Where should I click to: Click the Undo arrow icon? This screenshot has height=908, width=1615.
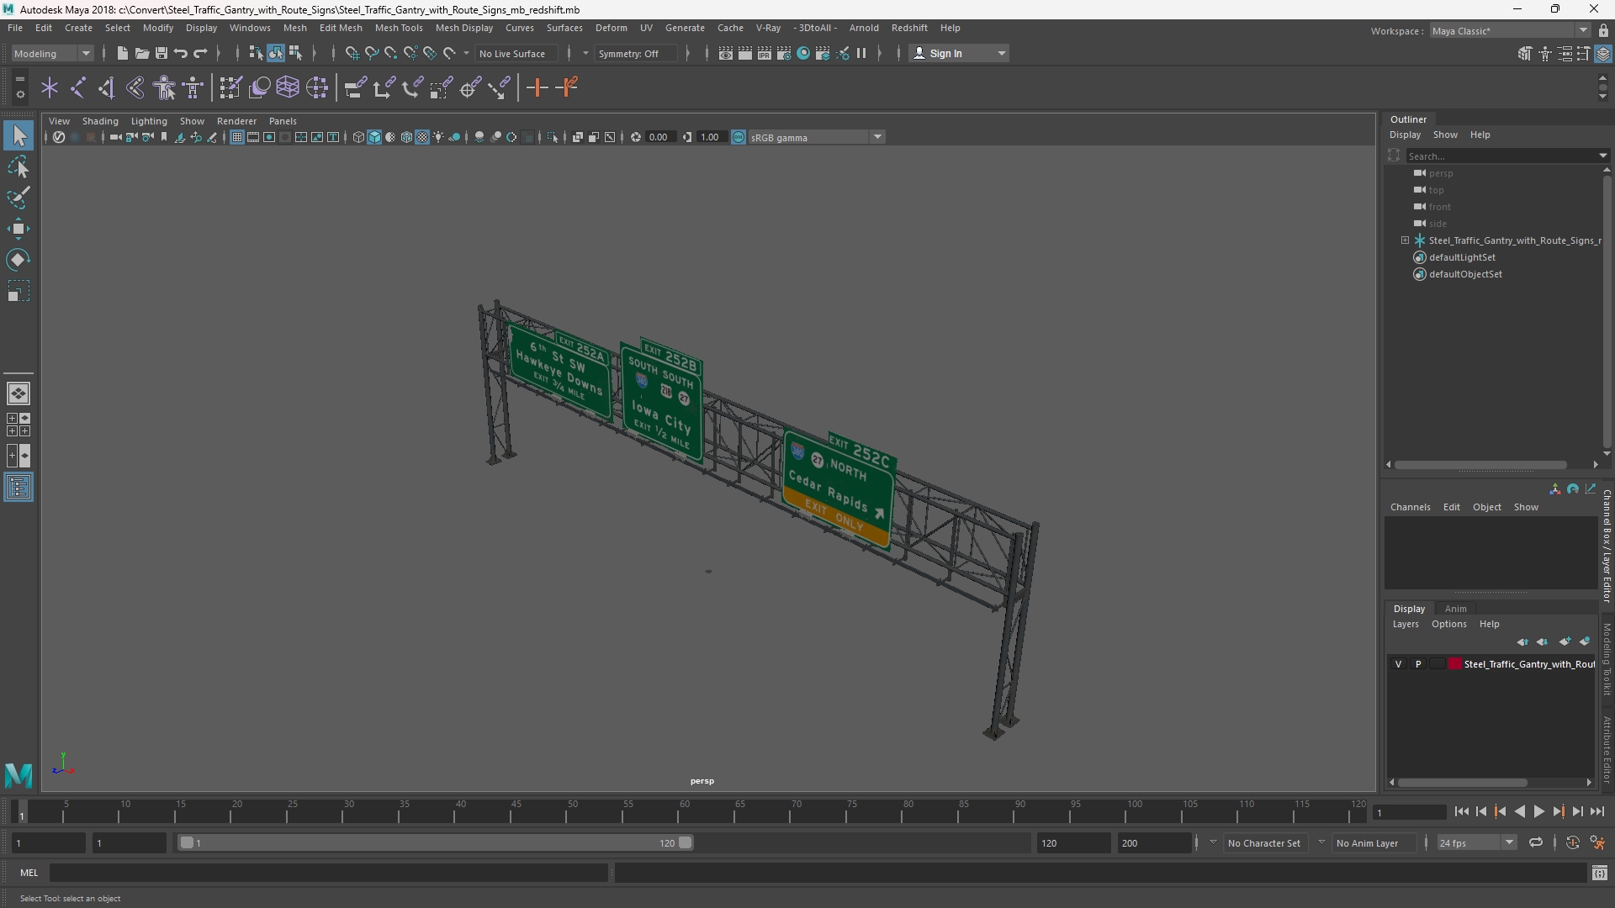(180, 53)
